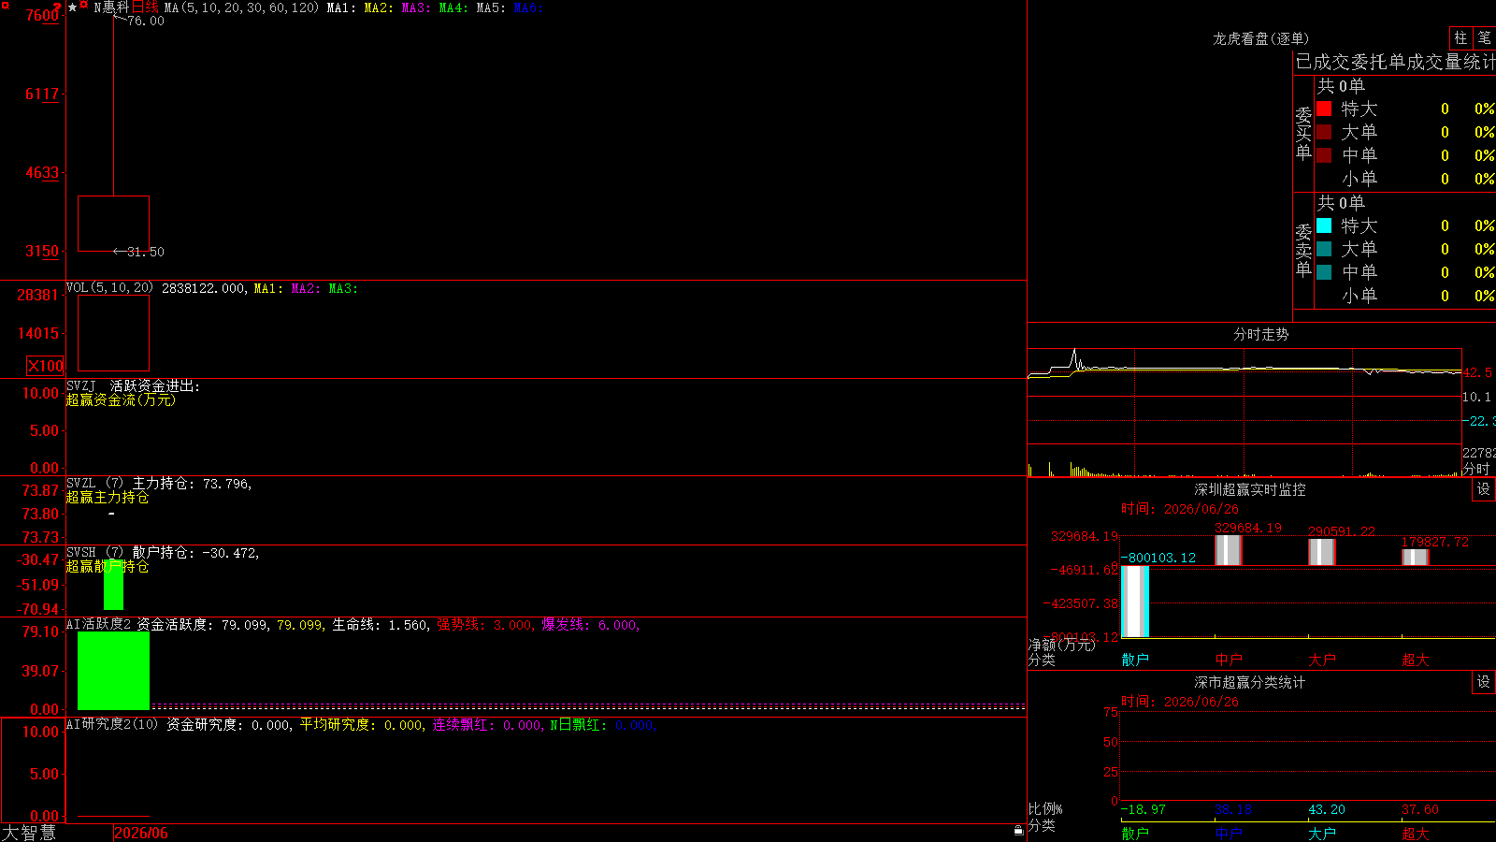Image resolution: width=1496 pixels, height=842 pixels.
Task: Click the SVZL 主力持仓 indicator label
Action: (159, 484)
